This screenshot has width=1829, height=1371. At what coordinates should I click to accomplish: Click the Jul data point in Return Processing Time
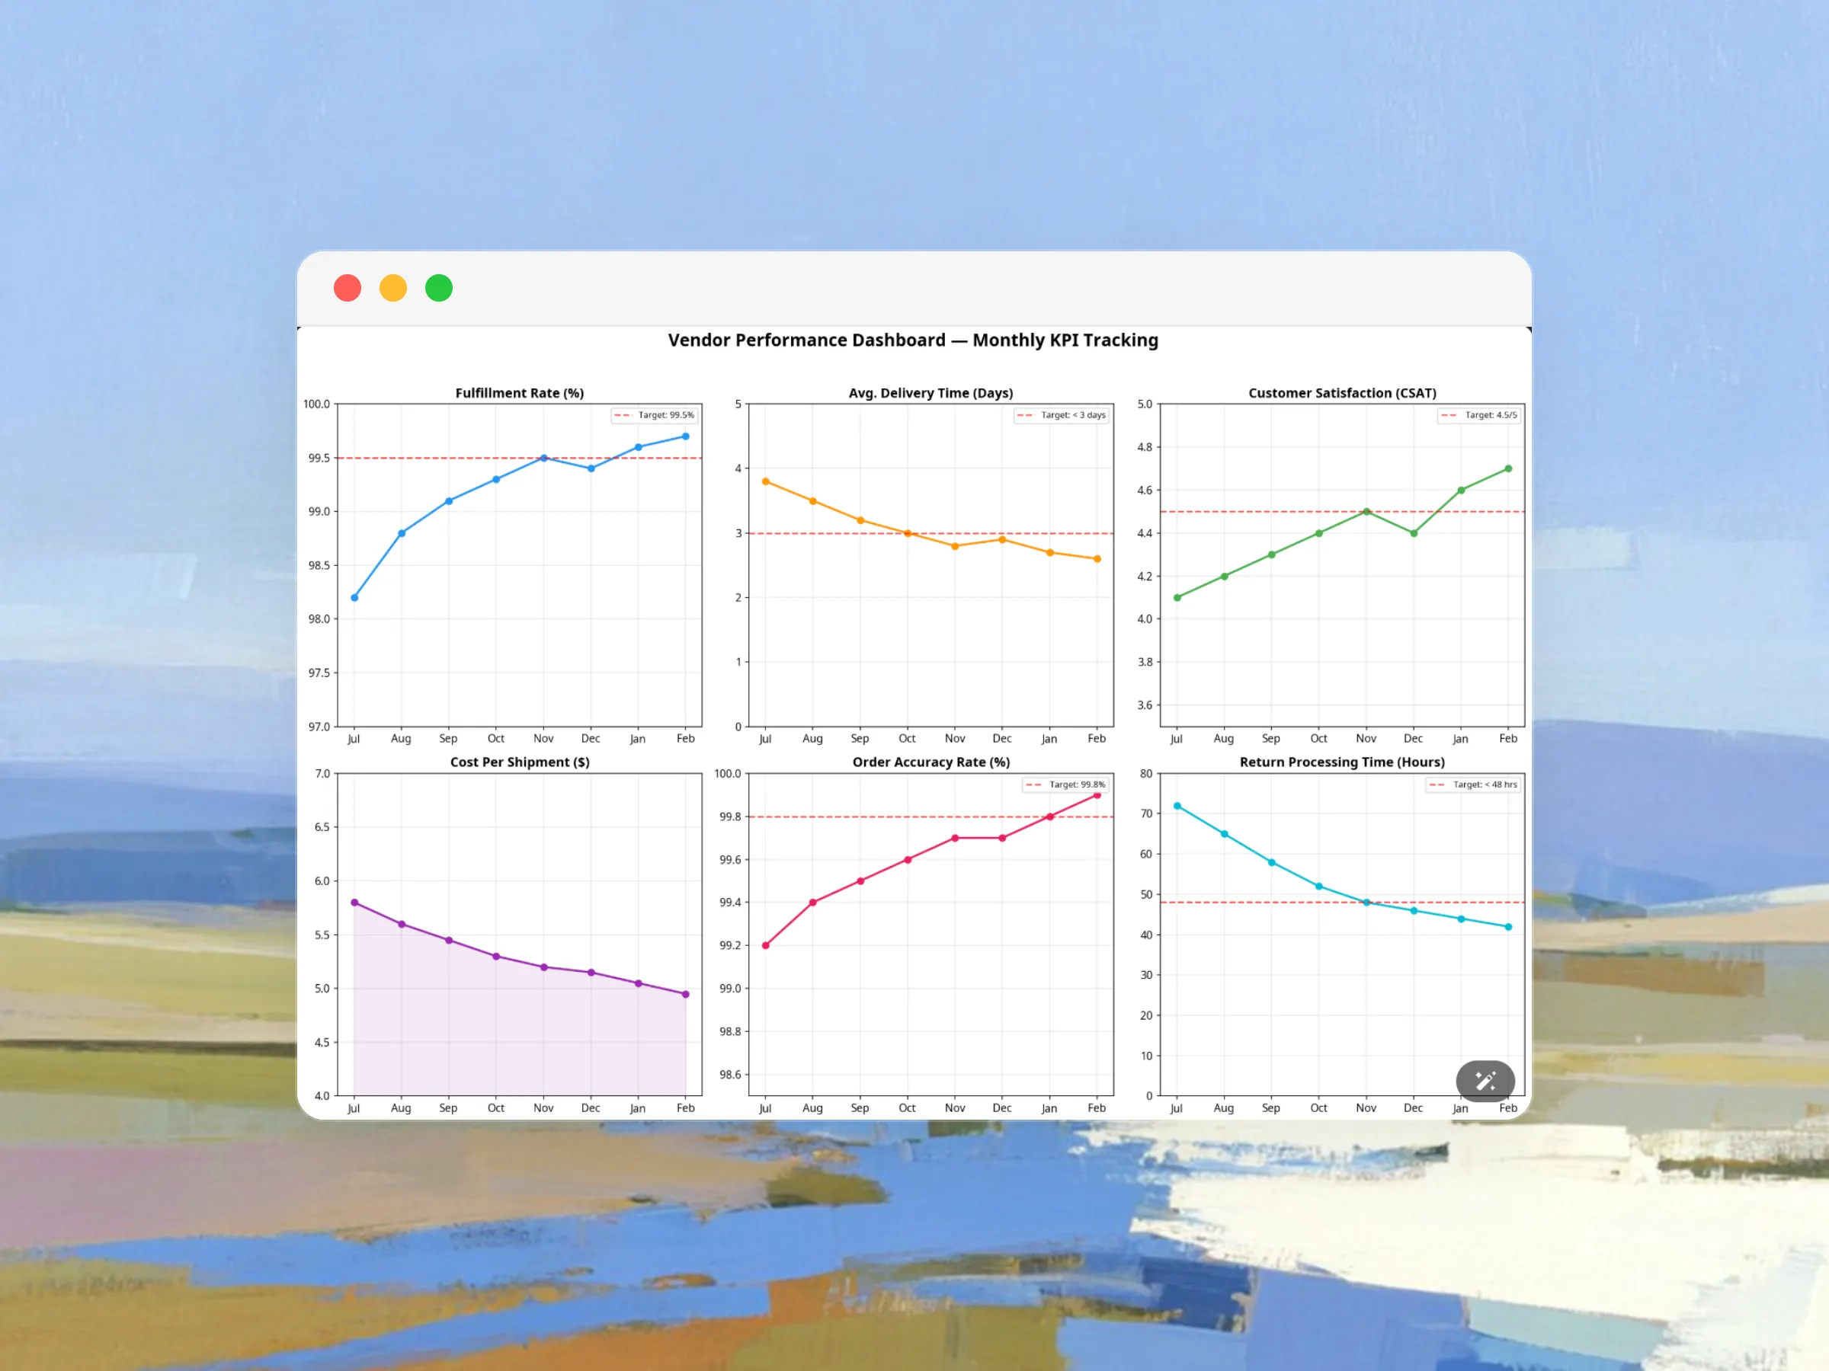pyautogui.click(x=1177, y=807)
